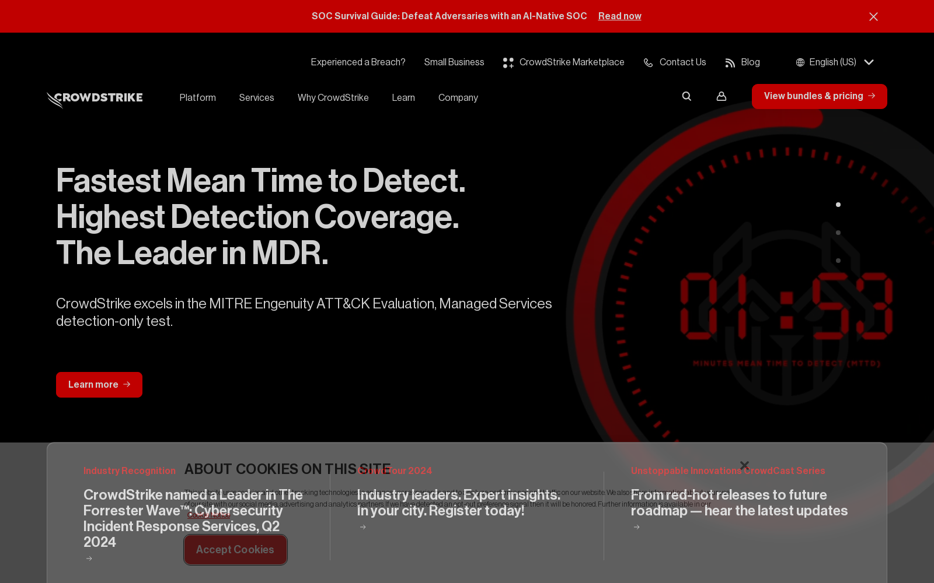Select the bottom hero carousel dot
Image resolution: width=934 pixels, height=583 pixels.
point(838,261)
